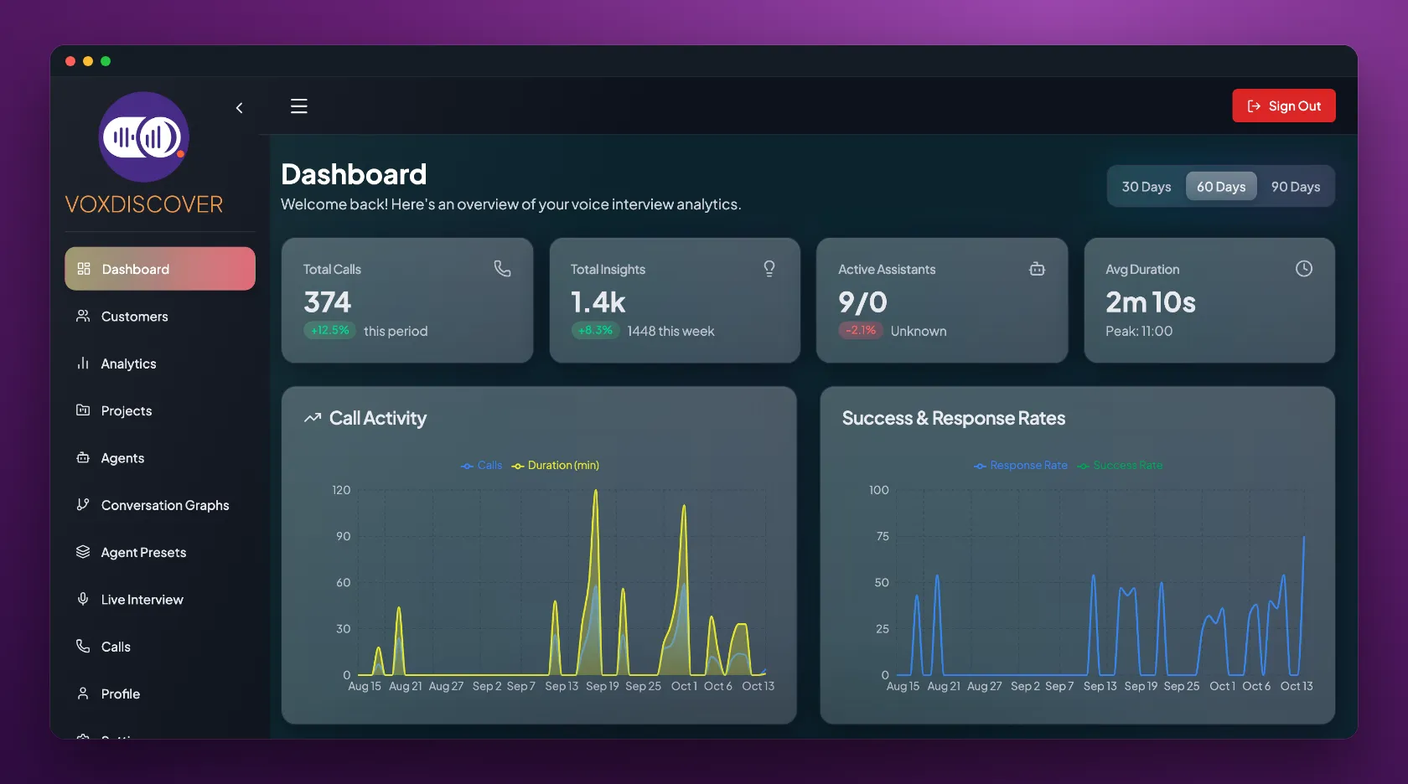Click the phone icon on Total Calls card
This screenshot has height=784, width=1408.
(x=502, y=269)
